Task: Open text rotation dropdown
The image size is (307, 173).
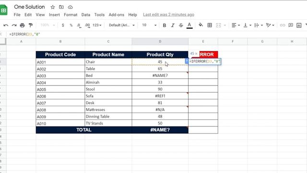Action: 270,25
